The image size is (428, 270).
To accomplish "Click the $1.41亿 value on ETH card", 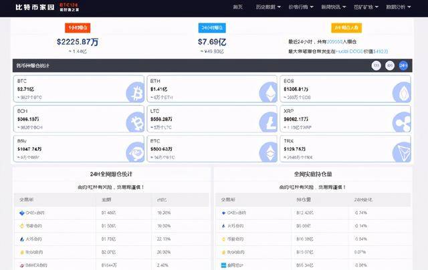I will [x=159, y=89].
